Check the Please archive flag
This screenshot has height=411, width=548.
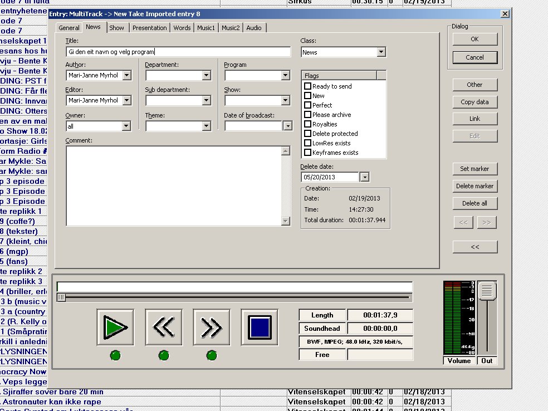[307, 114]
